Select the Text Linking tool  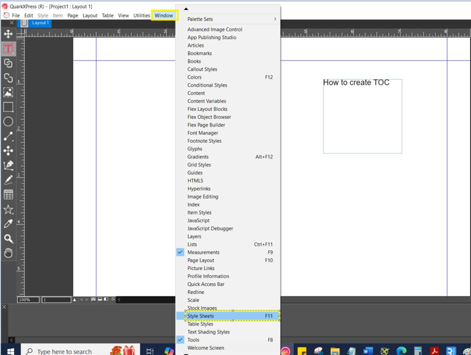pyautogui.click(x=8, y=63)
